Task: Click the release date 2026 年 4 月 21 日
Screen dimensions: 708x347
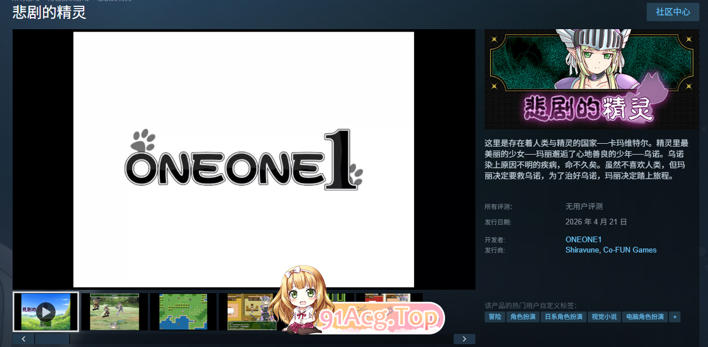Action: (x=596, y=222)
